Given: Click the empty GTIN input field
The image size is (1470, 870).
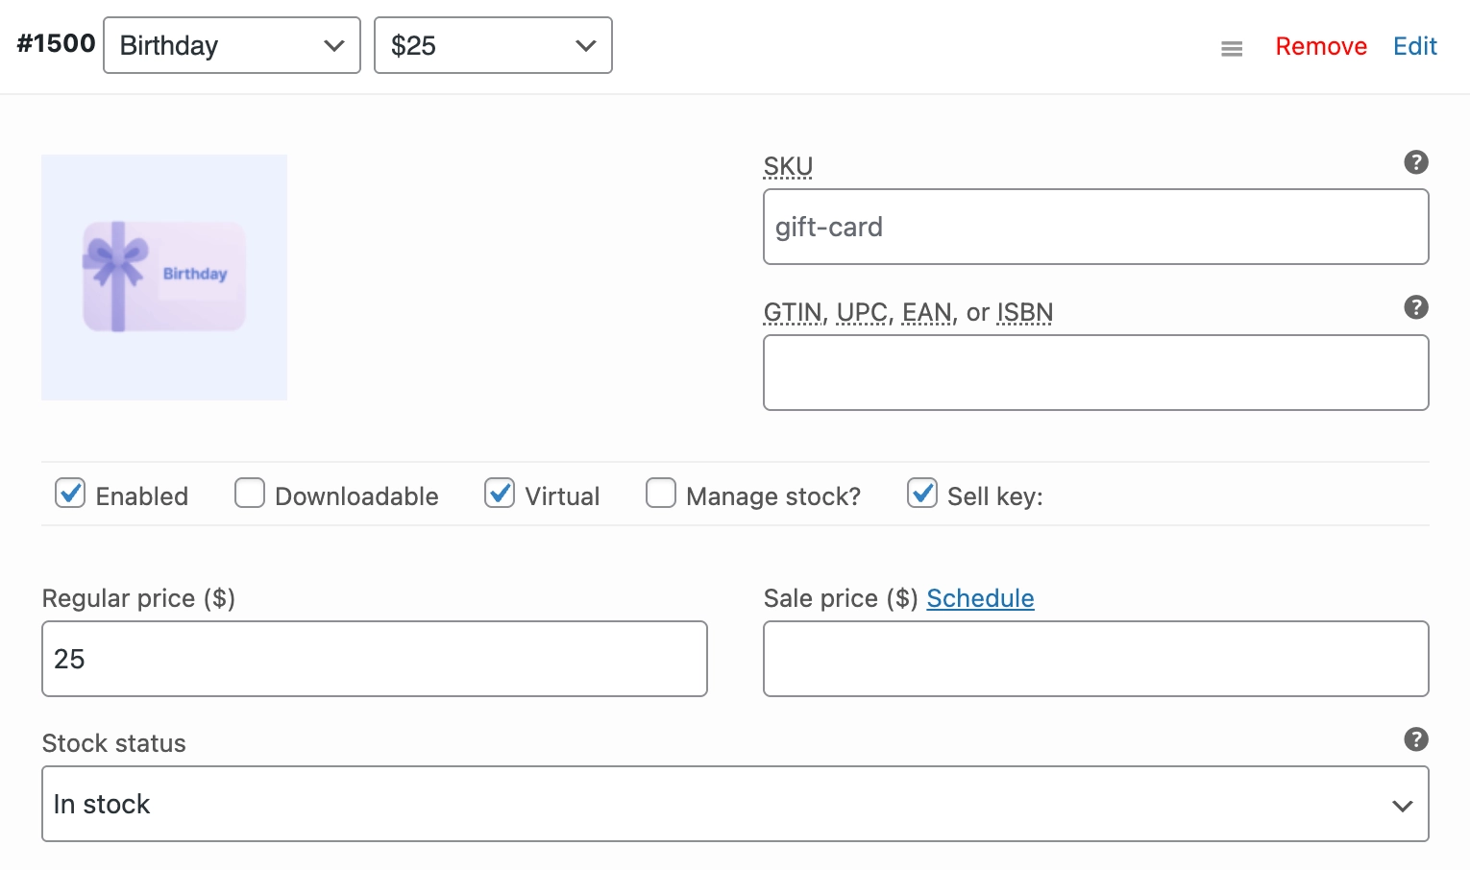Looking at the screenshot, I should pos(1095,373).
